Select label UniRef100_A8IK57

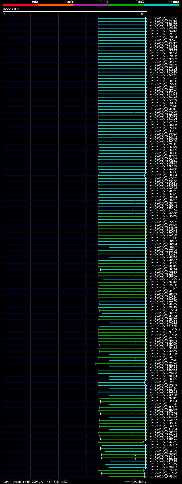point(163,254)
